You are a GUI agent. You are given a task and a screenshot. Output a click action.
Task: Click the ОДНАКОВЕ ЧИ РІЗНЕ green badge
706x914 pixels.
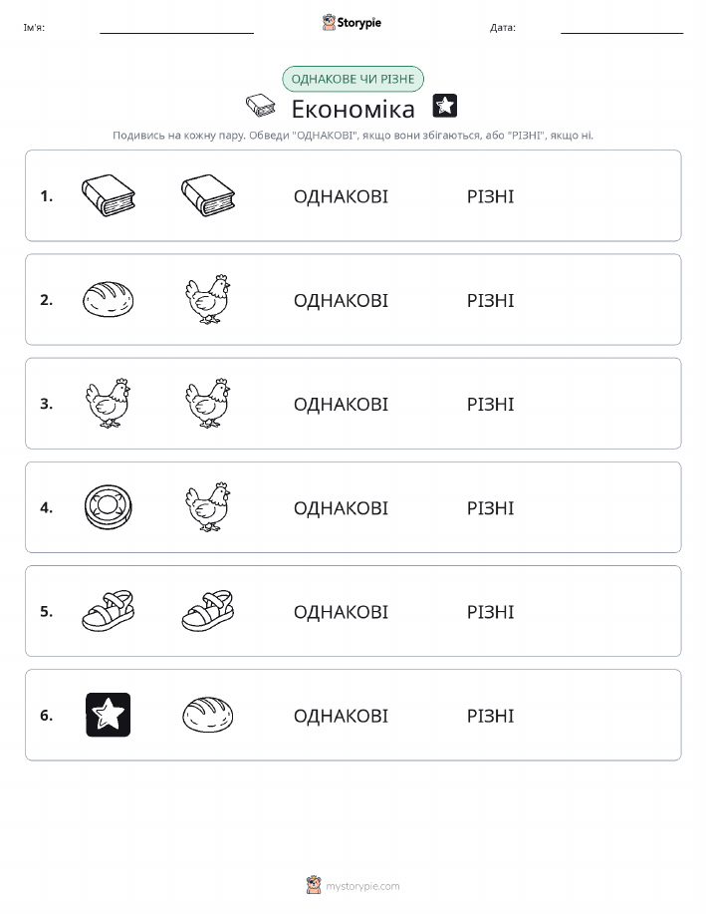353,79
